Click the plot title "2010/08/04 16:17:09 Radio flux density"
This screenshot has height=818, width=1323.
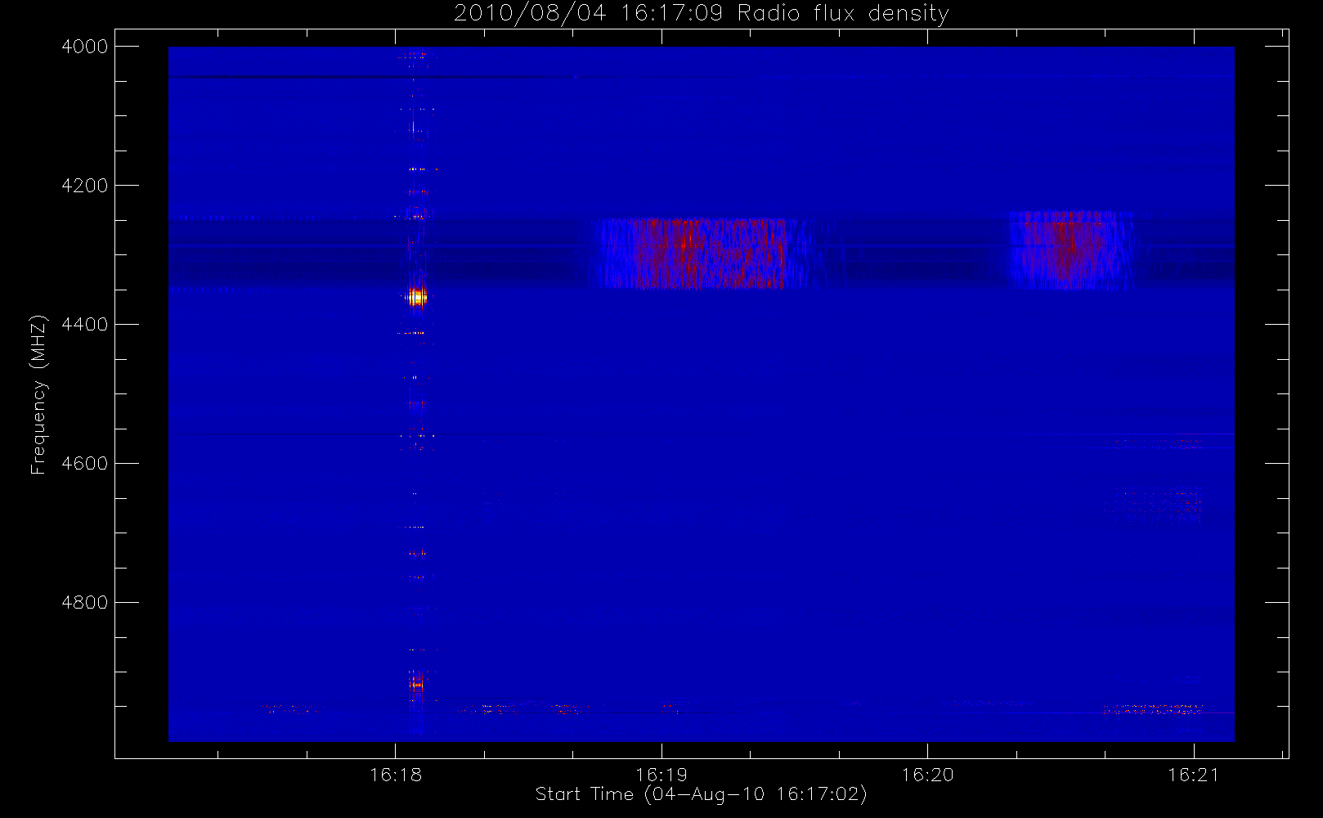tap(701, 14)
